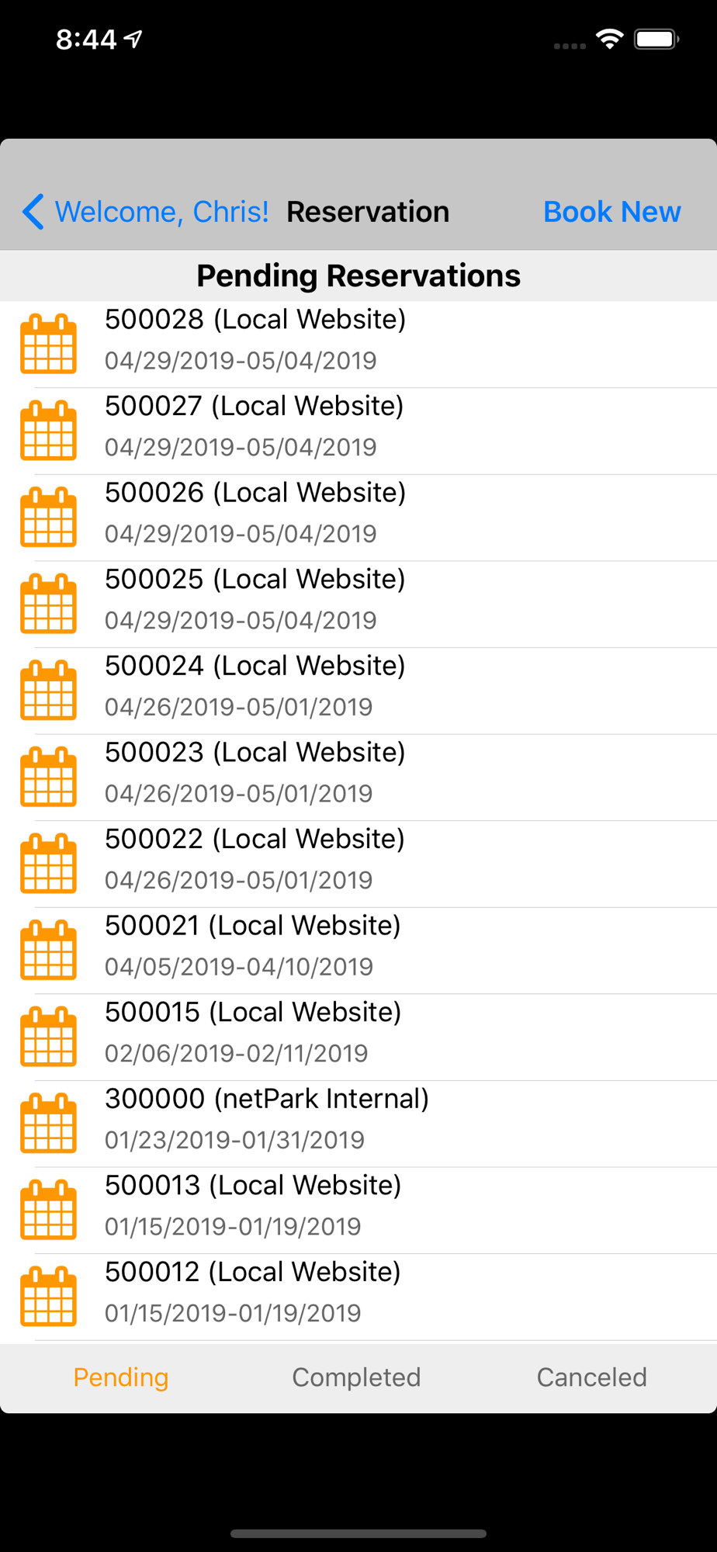Tap calendar icon for reservation 500021
Viewport: 717px width, 1552px height.
48,950
